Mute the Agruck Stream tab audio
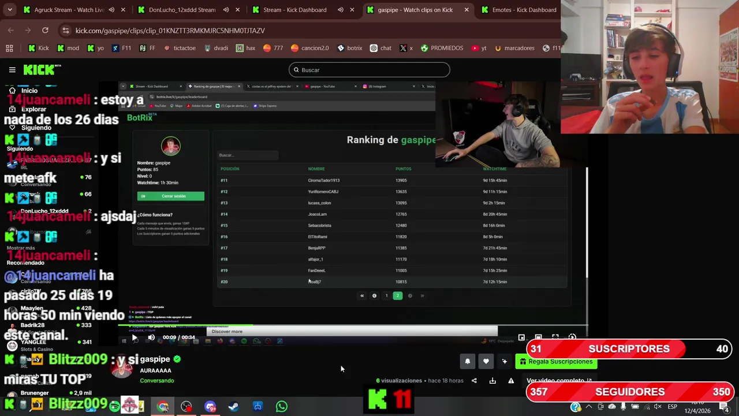Image resolution: width=739 pixels, height=416 pixels. pos(111,10)
